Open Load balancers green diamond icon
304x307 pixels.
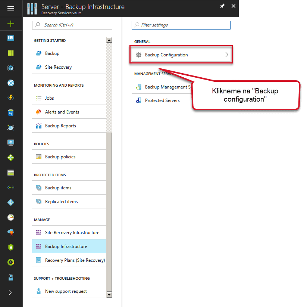point(11,158)
